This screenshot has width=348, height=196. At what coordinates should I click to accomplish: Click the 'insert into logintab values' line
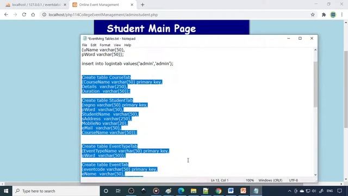pos(127,64)
